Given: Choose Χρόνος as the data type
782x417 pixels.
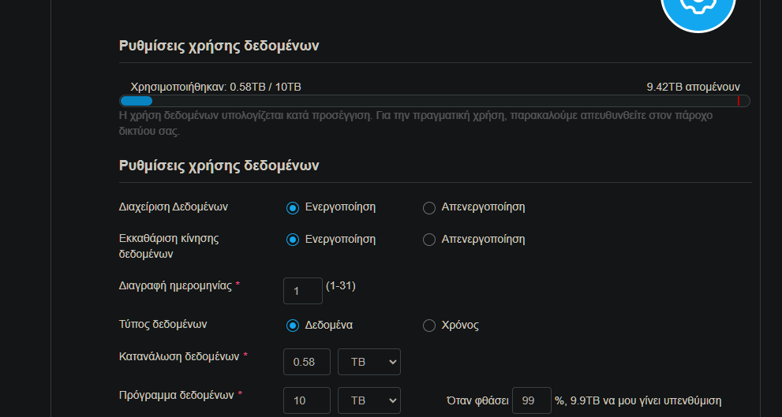Looking at the screenshot, I should pyautogui.click(x=429, y=326).
